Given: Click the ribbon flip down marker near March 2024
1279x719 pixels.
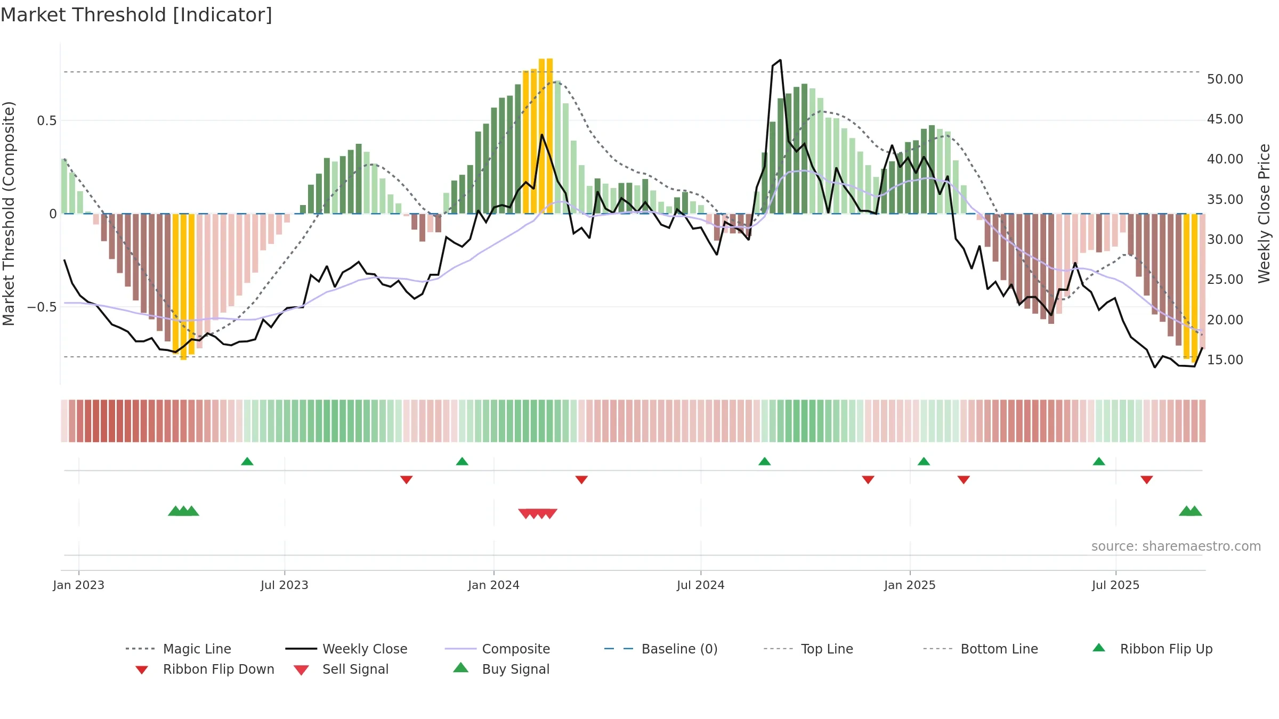Looking at the screenshot, I should [x=581, y=480].
